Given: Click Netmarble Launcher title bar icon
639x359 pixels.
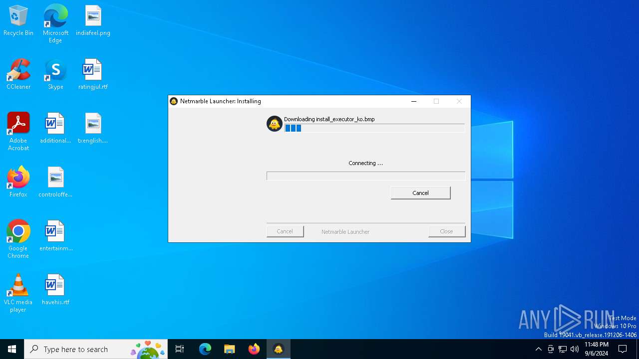Looking at the screenshot, I should pos(174,101).
